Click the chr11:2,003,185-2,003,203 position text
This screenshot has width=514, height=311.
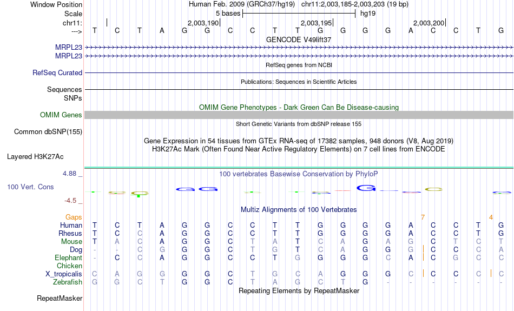coord(355,4)
